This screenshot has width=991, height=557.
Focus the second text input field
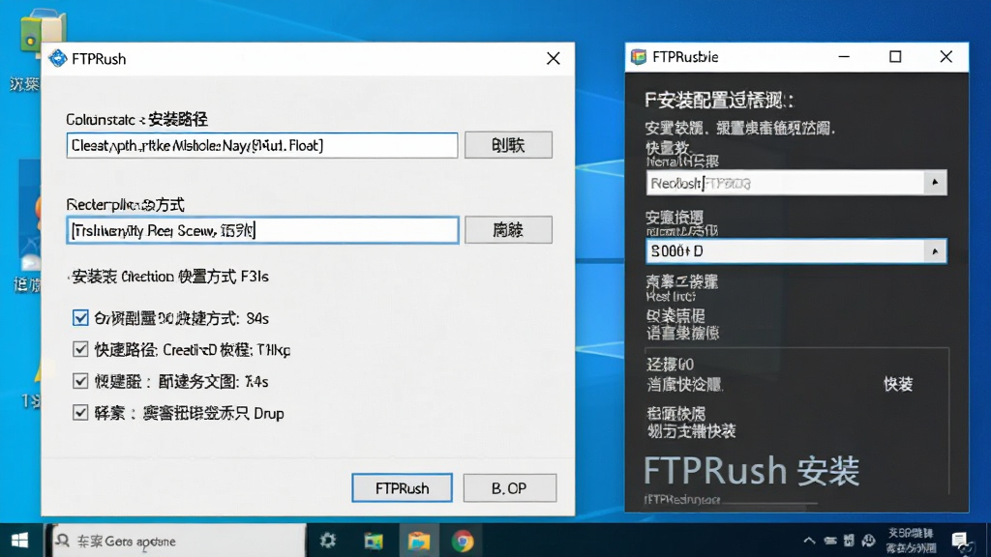coord(262,230)
